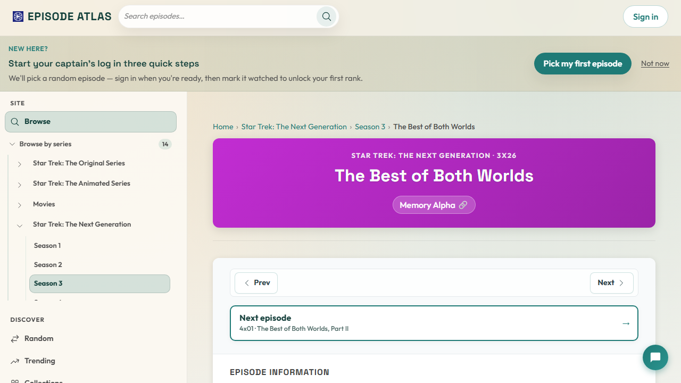The image size is (681, 383).
Task: Click the Episode Information heading
Action: pyautogui.click(x=279, y=372)
